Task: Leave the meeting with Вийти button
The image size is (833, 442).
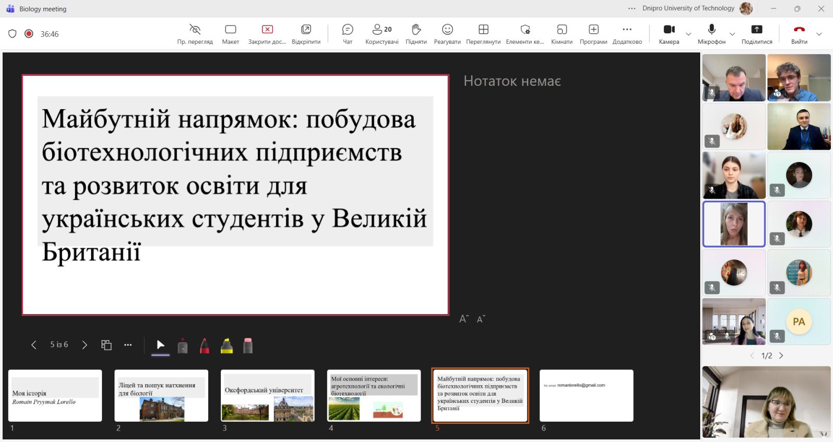Action: [799, 34]
